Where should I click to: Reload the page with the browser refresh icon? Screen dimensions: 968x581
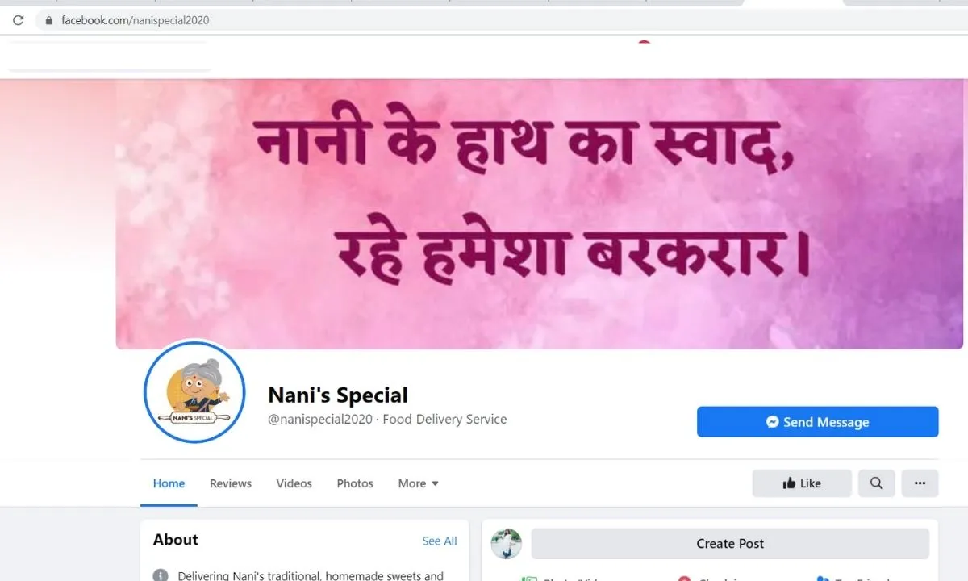click(x=18, y=20)
